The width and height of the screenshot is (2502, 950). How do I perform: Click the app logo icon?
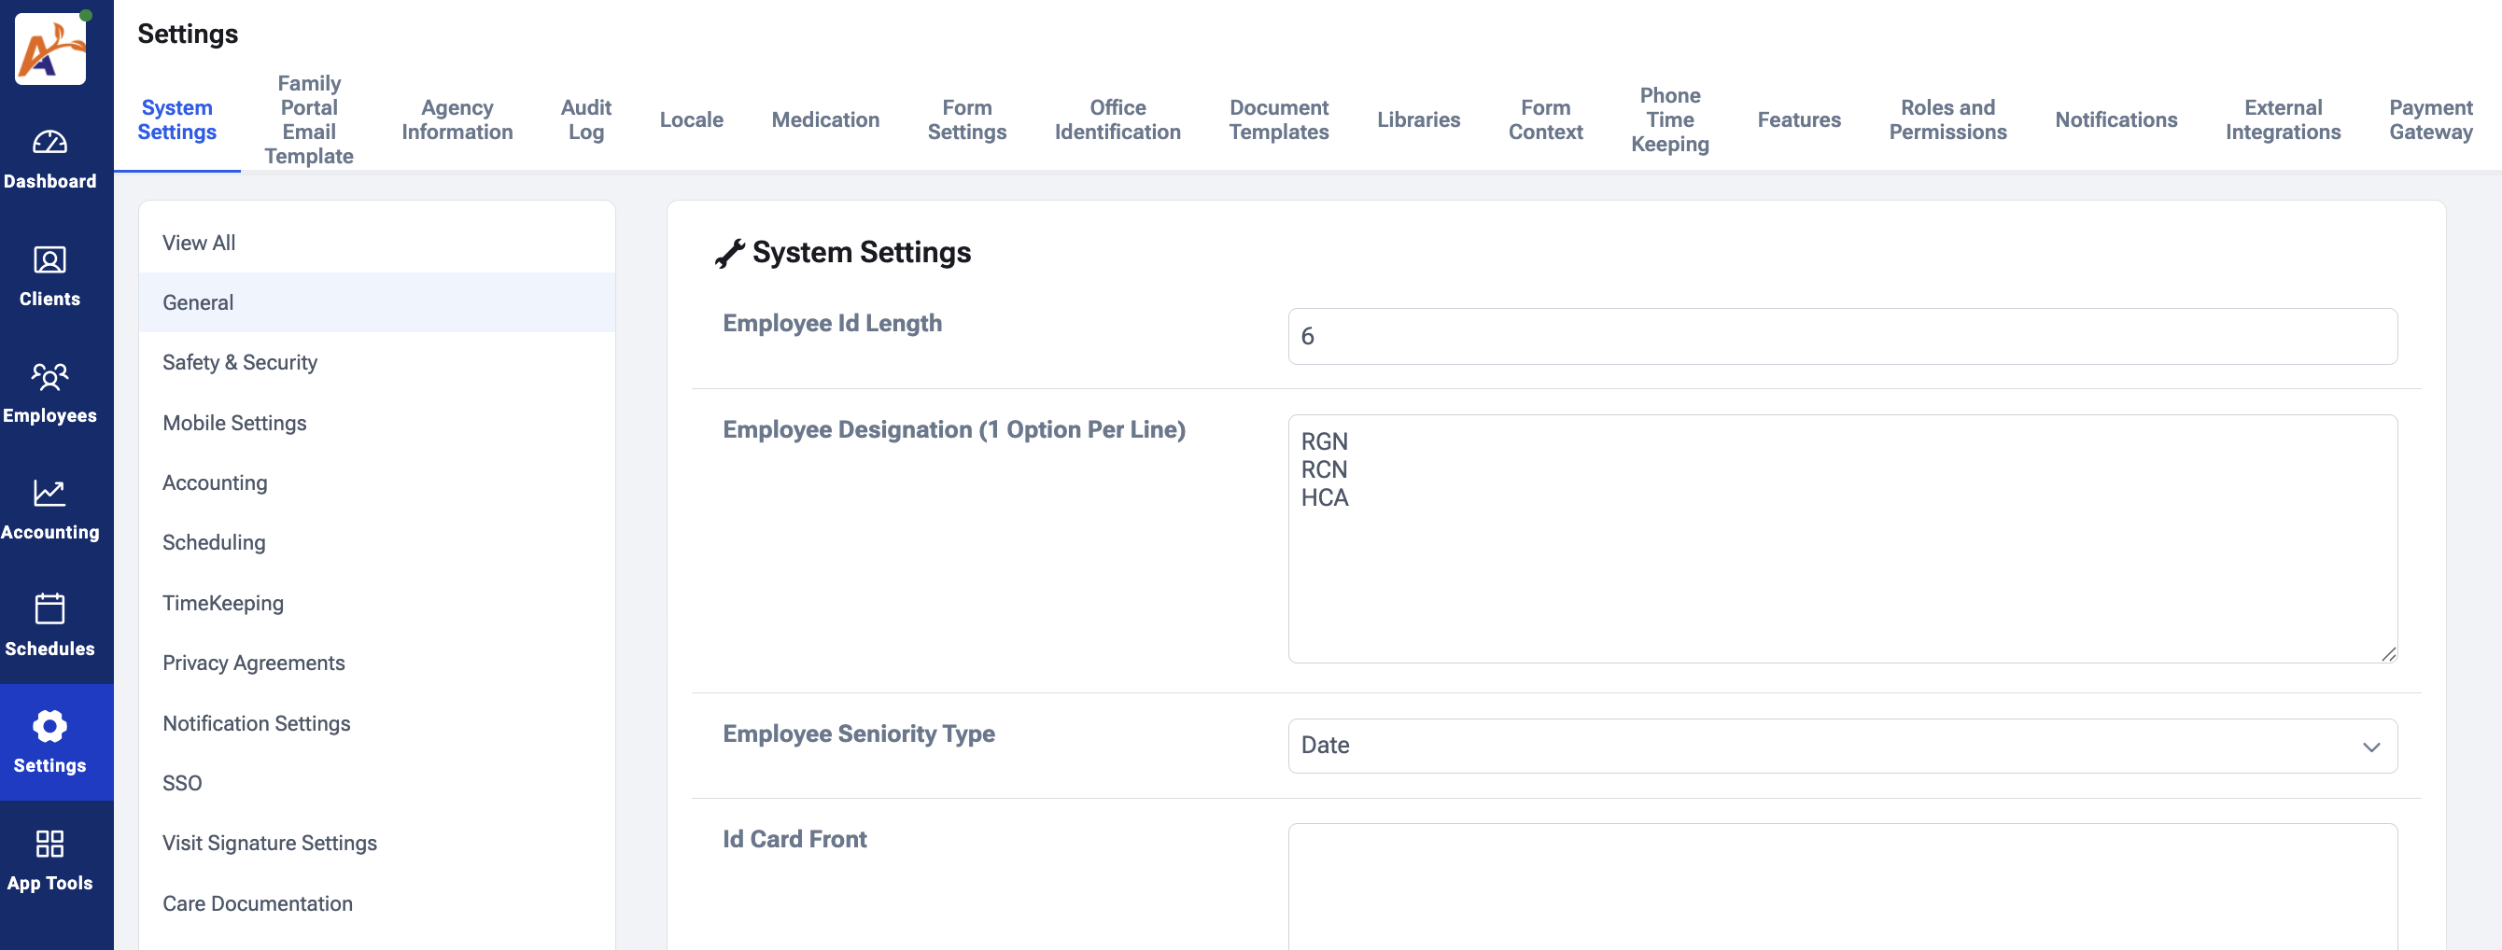[x=50, y=48]
